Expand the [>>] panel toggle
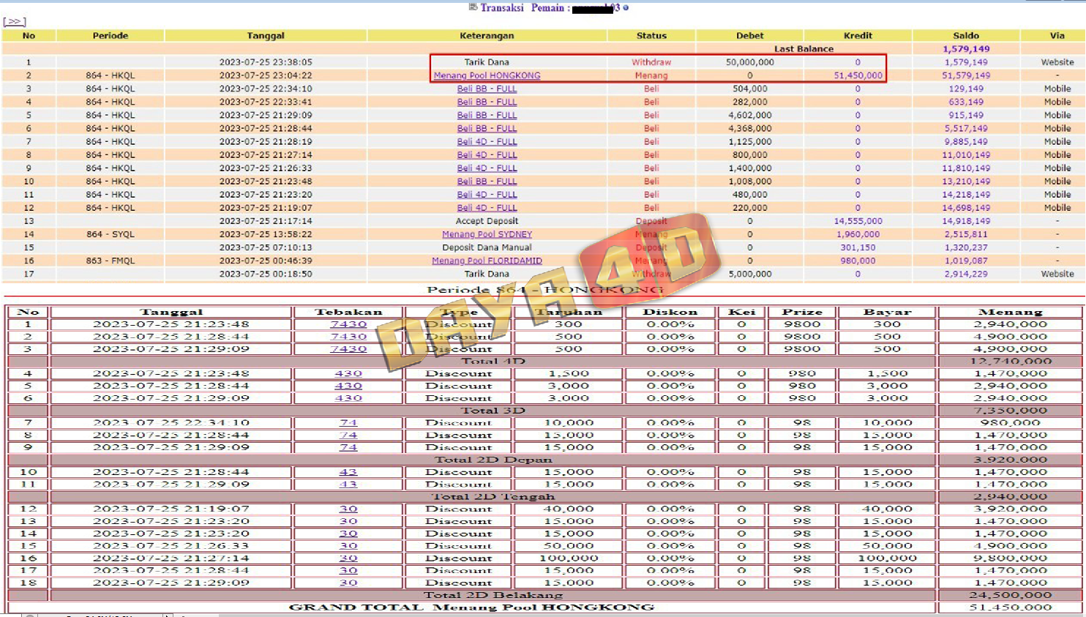Image resolution: width=1086 pixels, height=617 pixels. click(15, 22)
